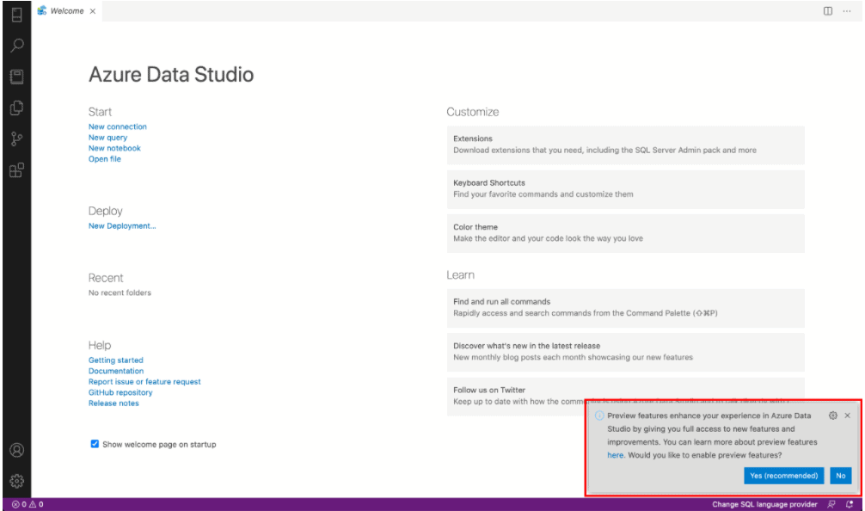
Task: Decline preview features by clicking No
Action: point(840,475)
